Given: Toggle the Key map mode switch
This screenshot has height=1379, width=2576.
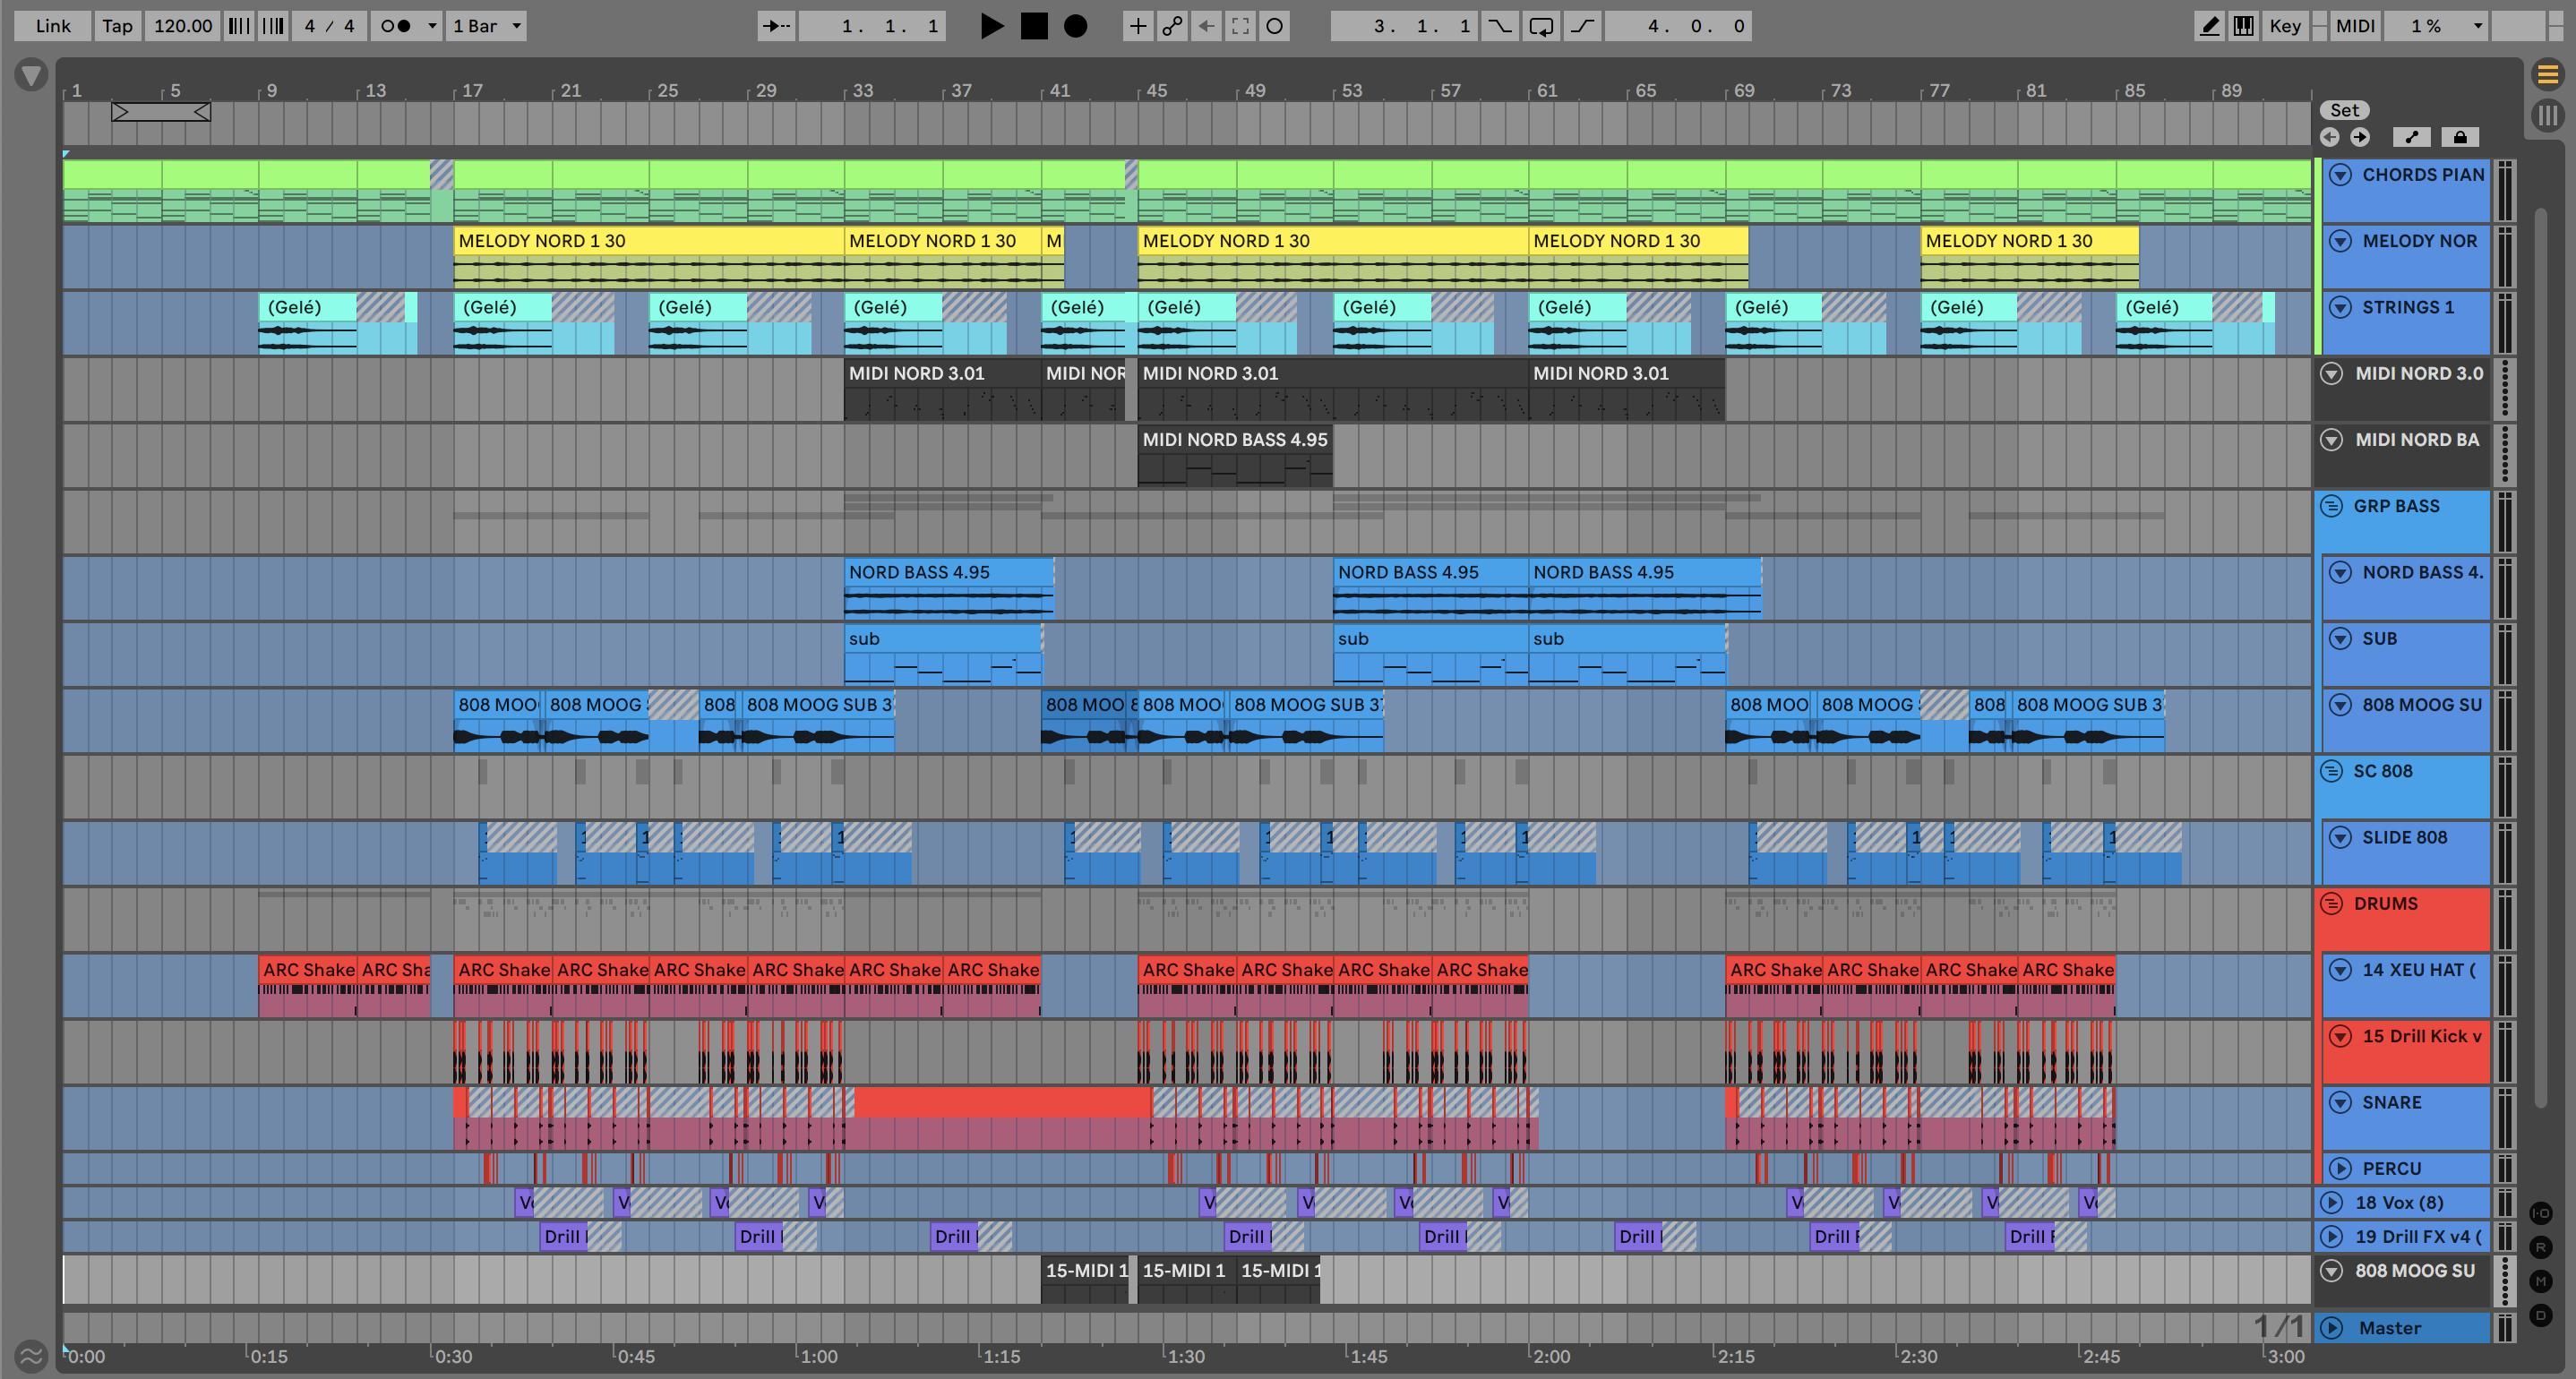Looking at the screenshot, I should pos(2284,26).
